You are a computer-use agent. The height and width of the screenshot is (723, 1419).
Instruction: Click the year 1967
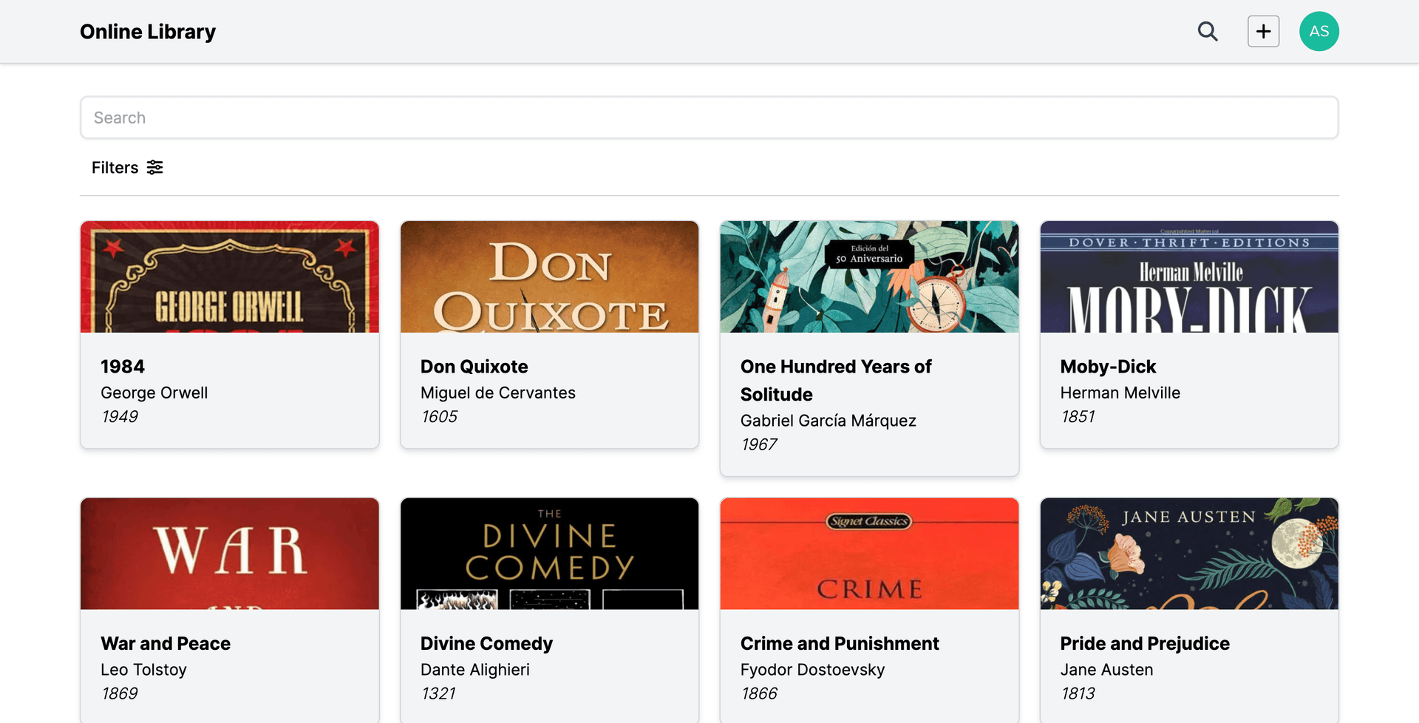tap(759, 444)
